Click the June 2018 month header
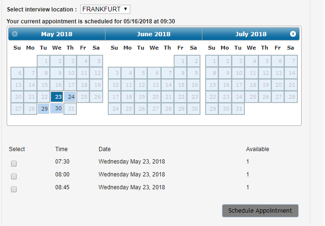The image size is (325, 226). tap(154, 34)
